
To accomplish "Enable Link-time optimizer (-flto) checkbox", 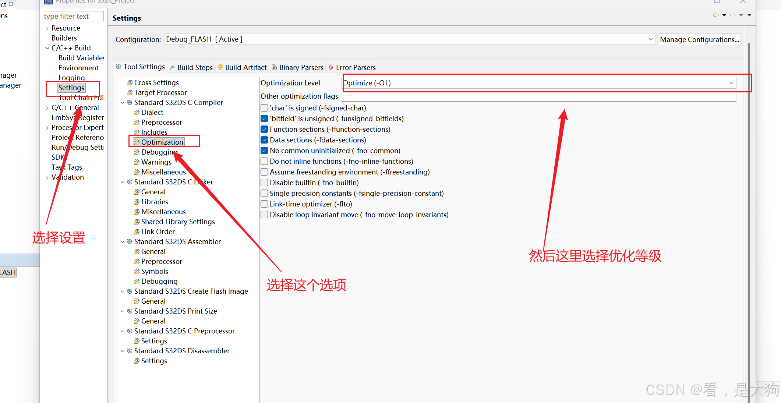I will 264,204.
